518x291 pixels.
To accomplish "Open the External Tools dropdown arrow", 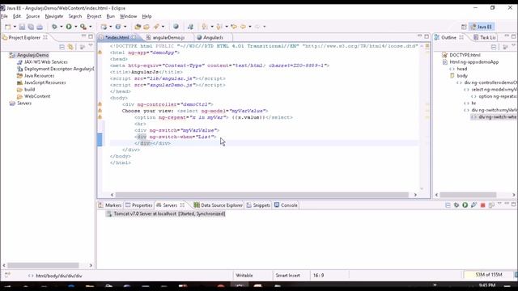I will (90, 27).
